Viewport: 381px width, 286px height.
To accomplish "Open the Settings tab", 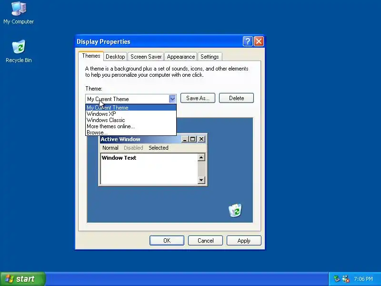I will (x=210, y=57).
